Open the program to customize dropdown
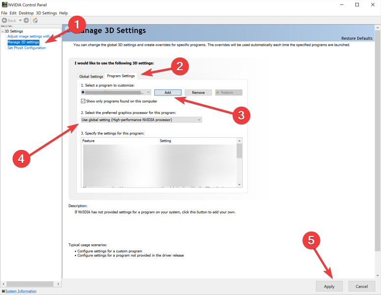The width and height of the screenshot is (381, 295). [116, 92]
